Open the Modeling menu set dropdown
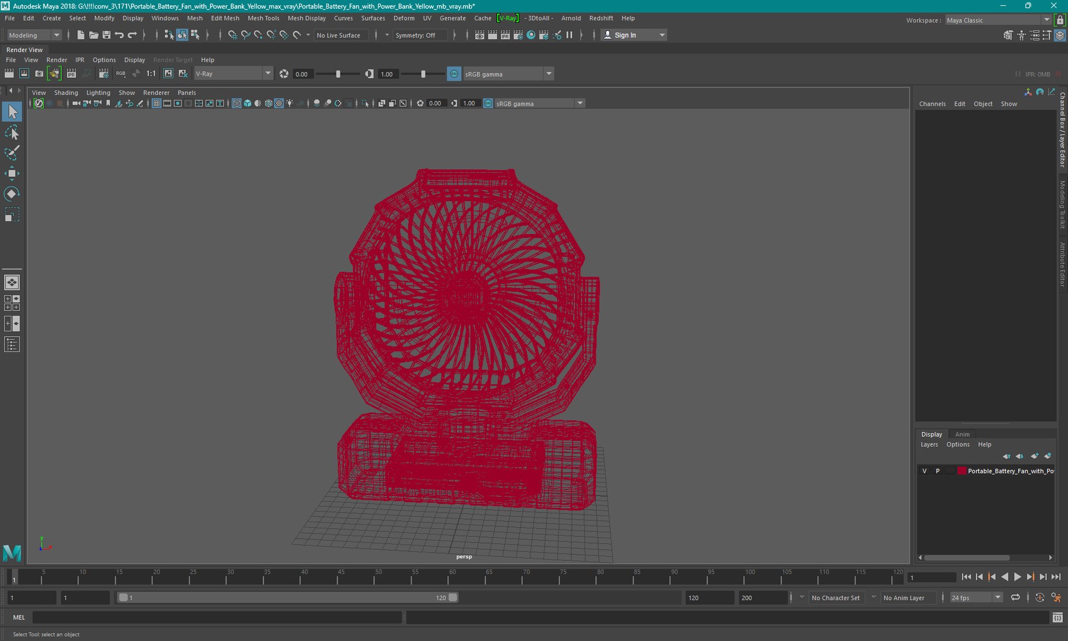Image resolution: width=1068 pixels, height=641 pixels. click(34, 35)
